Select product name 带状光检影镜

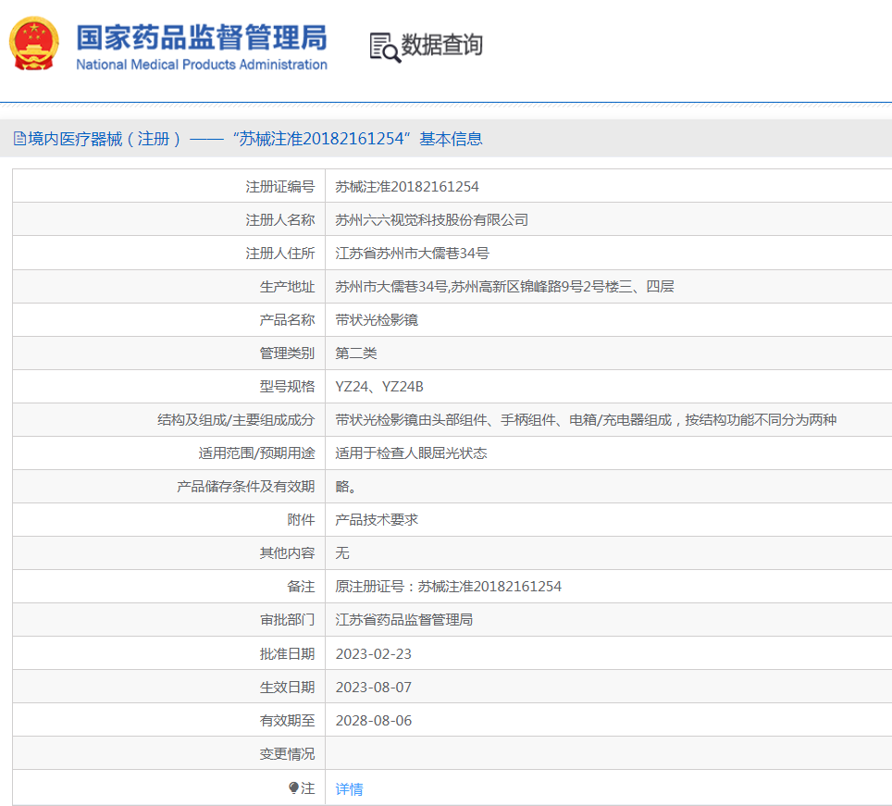pyautogui.click(x=377, y=319)
